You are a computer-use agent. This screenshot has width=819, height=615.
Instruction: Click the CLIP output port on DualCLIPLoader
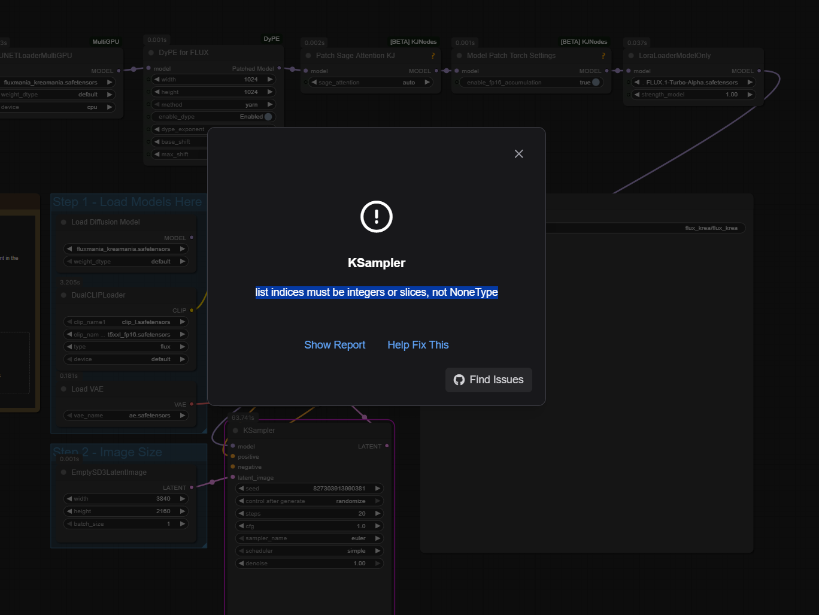(x=192, y=310)
